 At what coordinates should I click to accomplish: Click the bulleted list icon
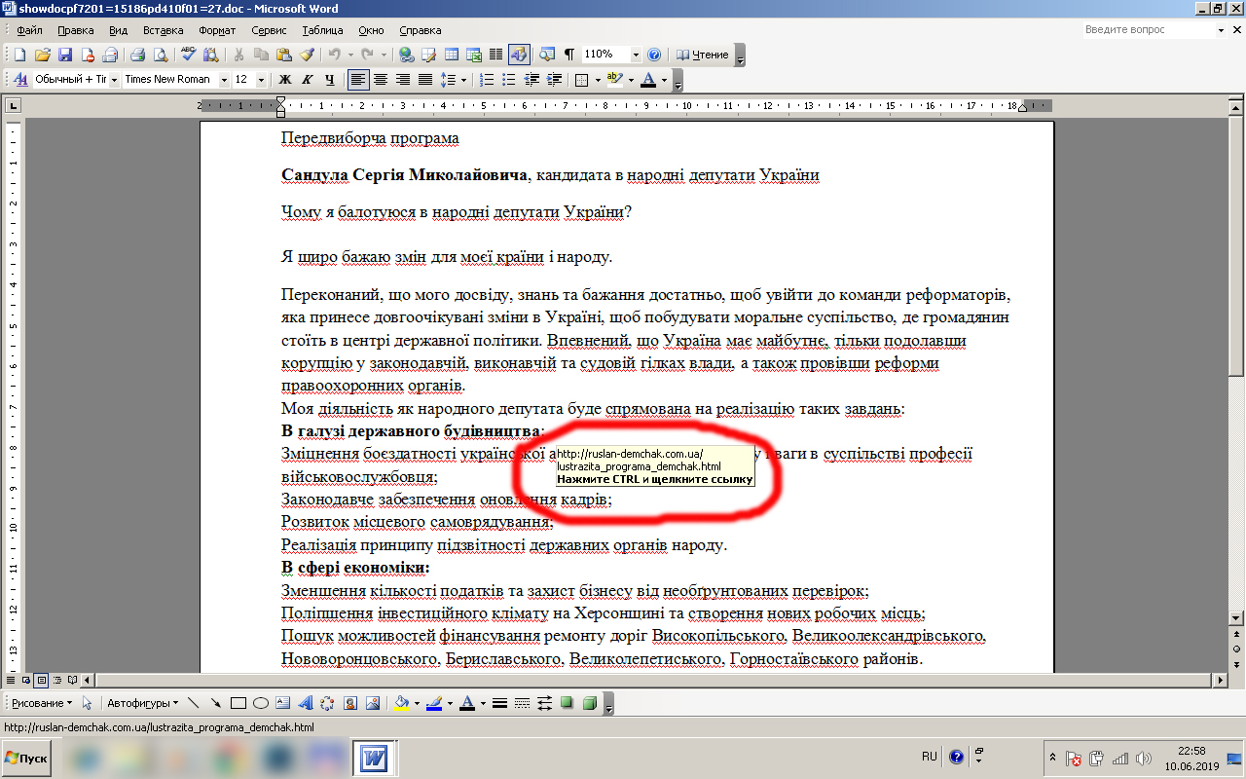click(x=509, y=80)
